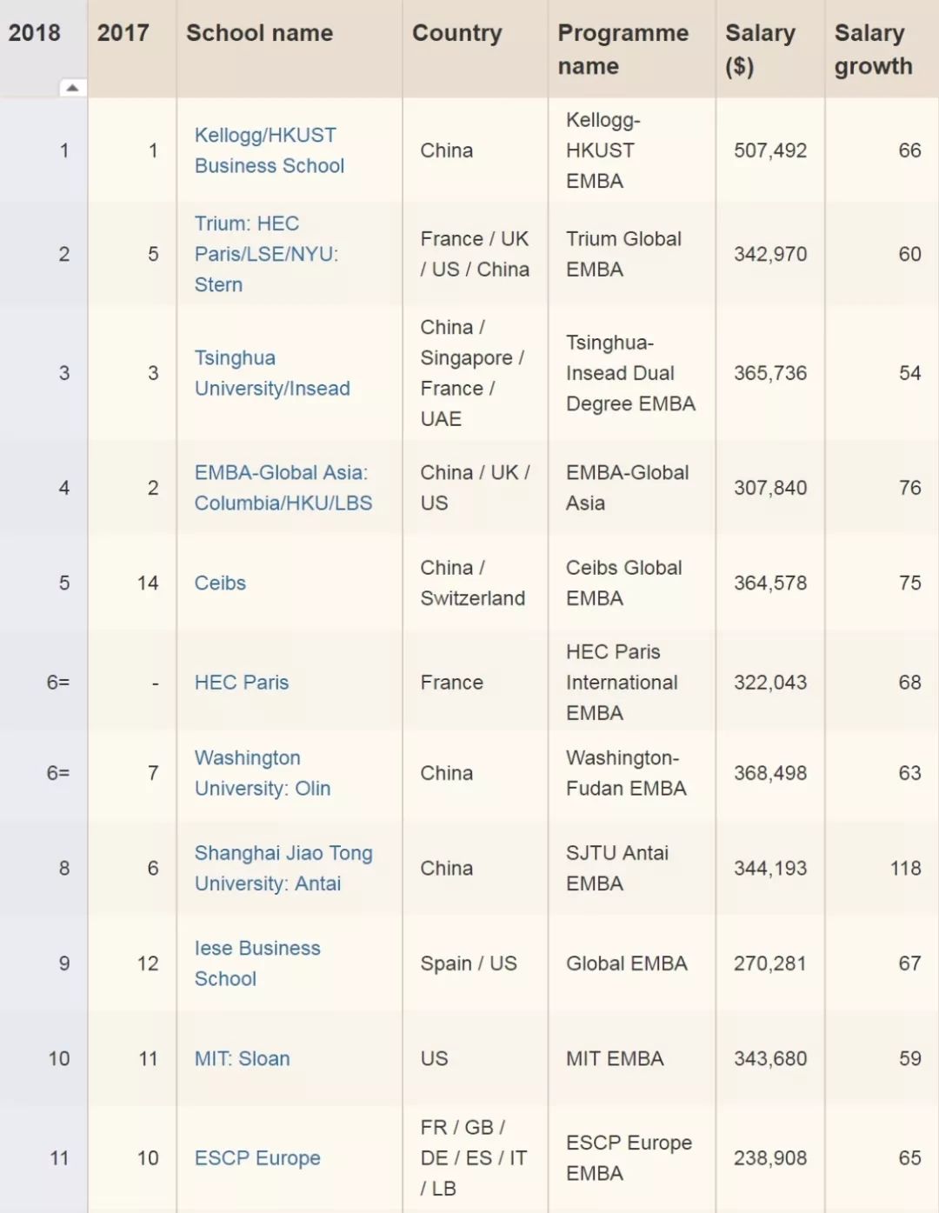Open EMBA-Global Asia: Columbia/HKU/LBS link

(x=283, y=488)
